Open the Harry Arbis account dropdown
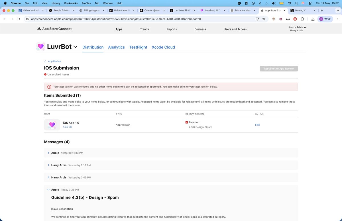This screenshot has width=342, height=221. [298, 29]
